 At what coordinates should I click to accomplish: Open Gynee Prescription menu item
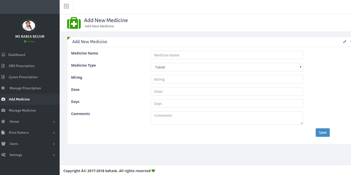tap(23, 77)
